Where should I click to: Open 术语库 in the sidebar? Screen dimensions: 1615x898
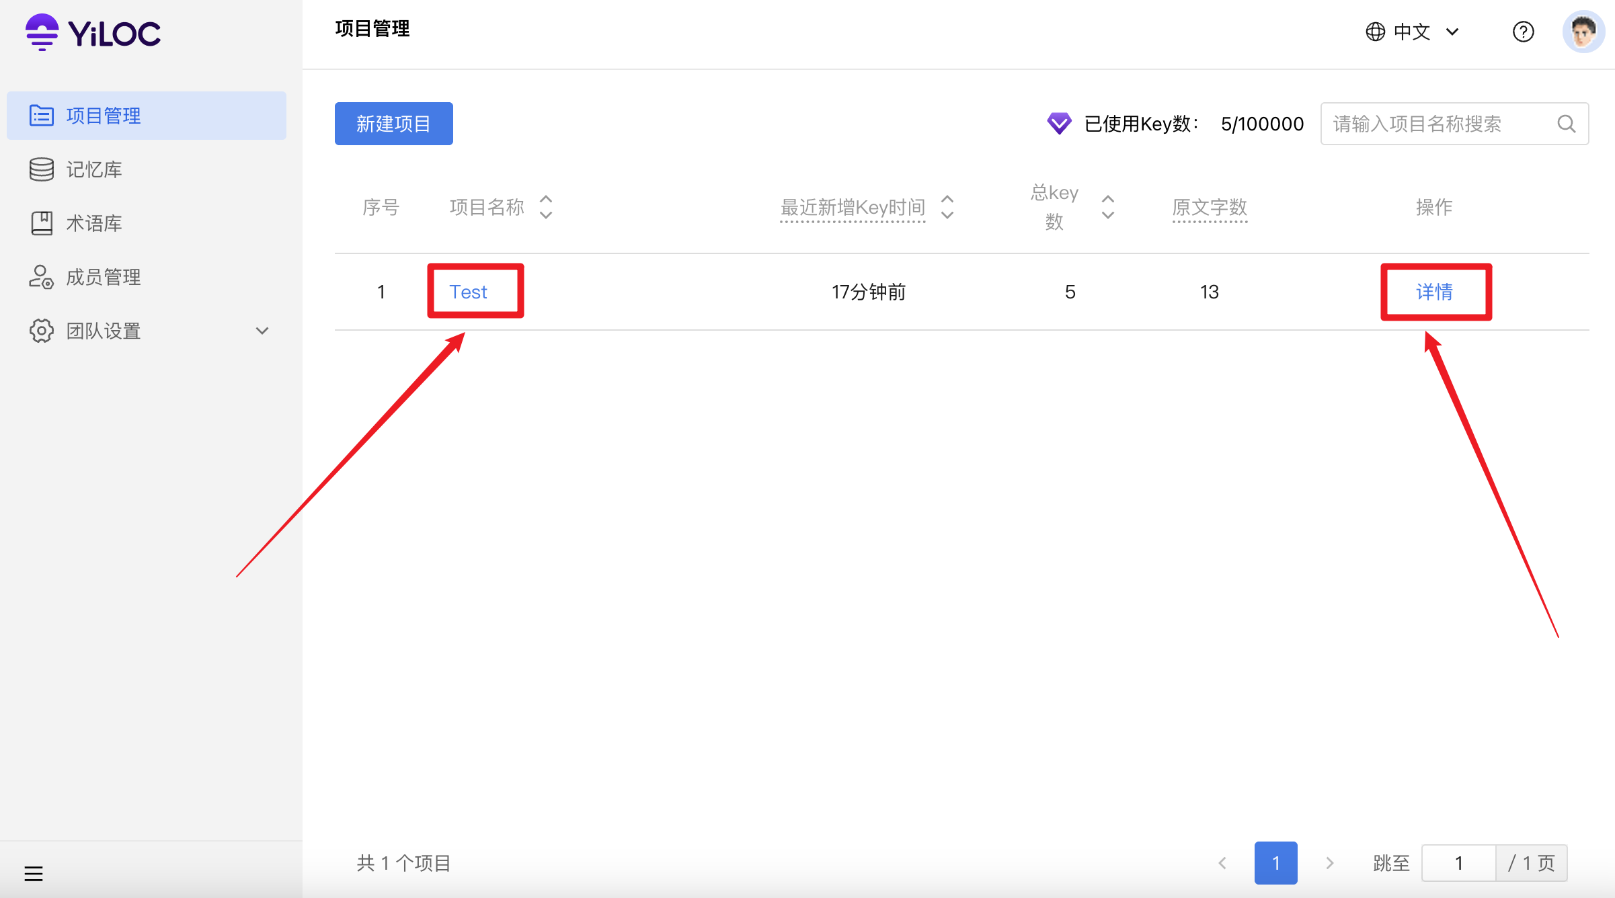(147, 223)
